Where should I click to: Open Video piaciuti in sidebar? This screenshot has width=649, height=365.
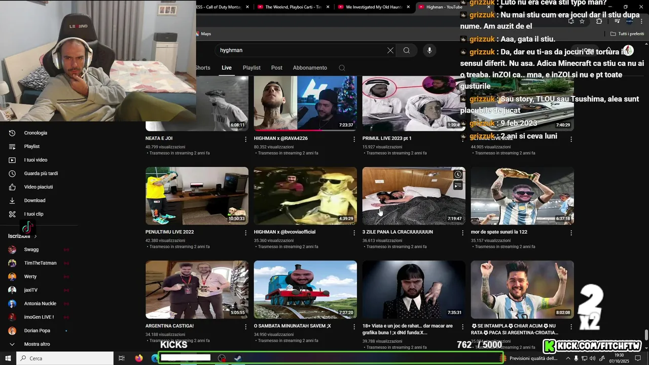pyautogui.click(x=38, y=187)
